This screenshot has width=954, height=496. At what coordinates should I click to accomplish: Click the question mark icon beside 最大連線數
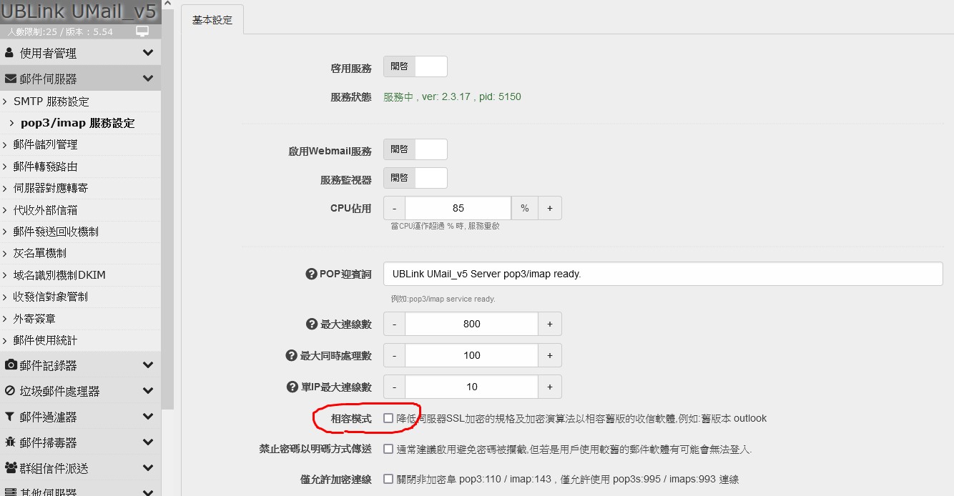(x=311, y=324)
